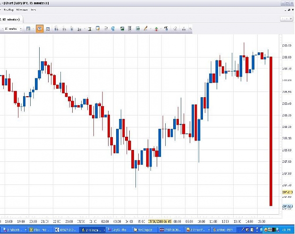Image resolution: width=295 pixels, height=234 pixels.
Task: Expand the indicators dropdown arrow
Action: [84, 29]
